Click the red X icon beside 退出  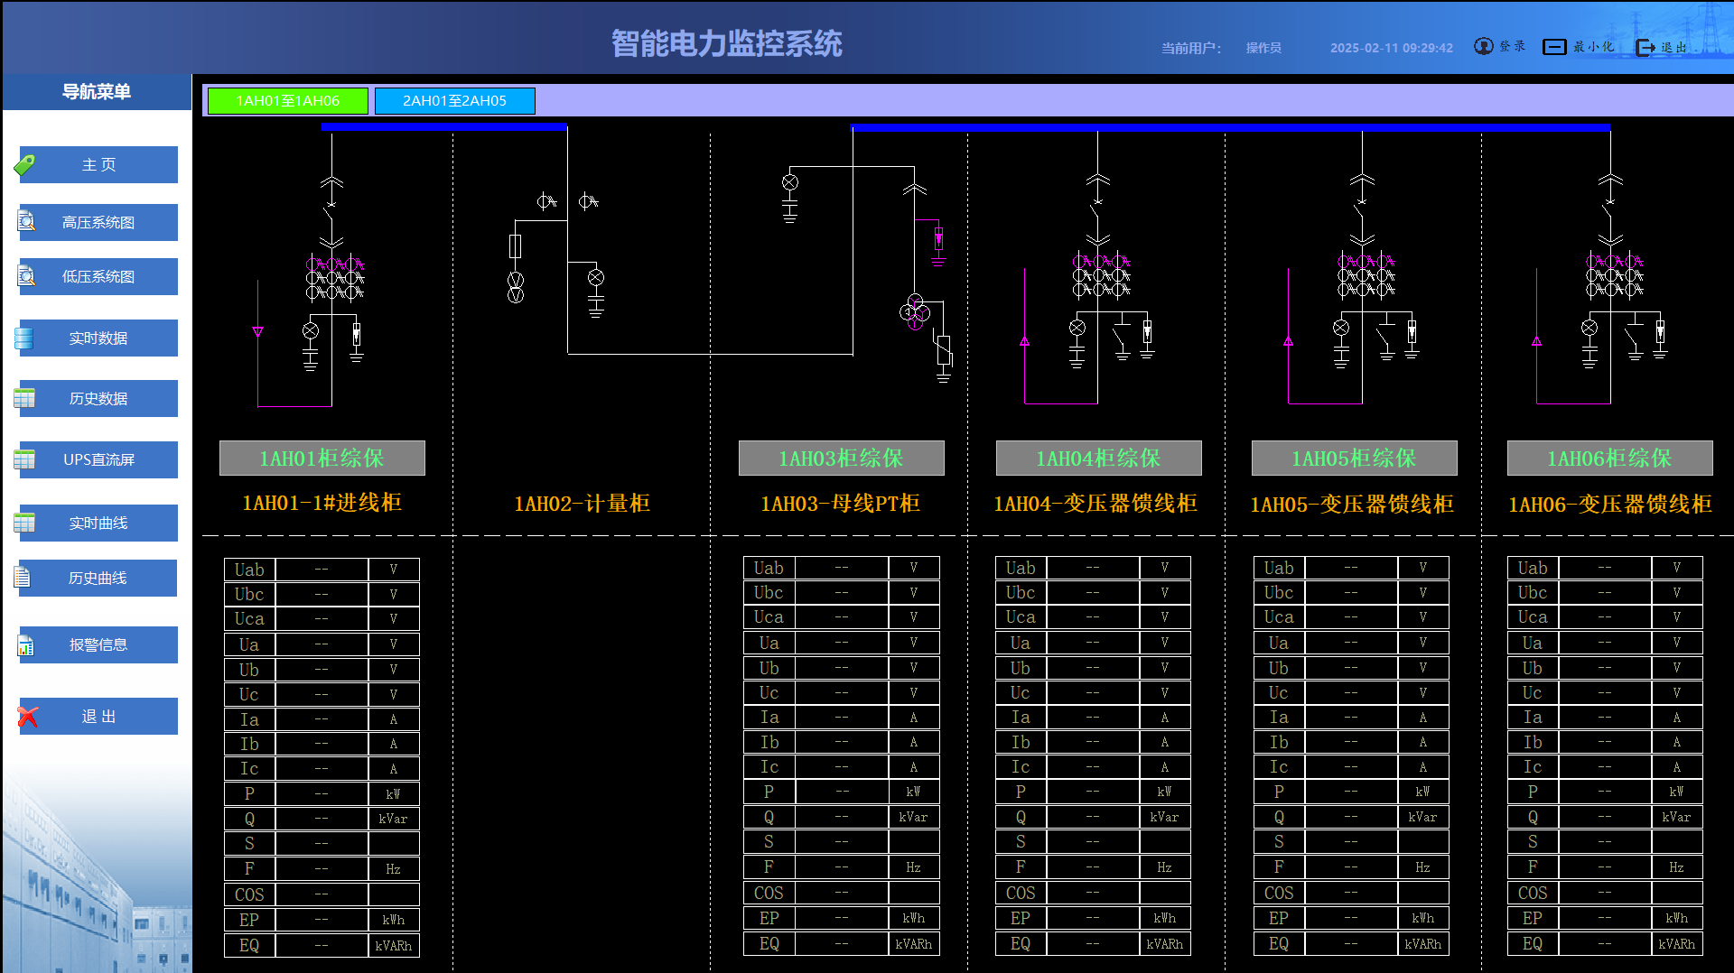point(27,717)
